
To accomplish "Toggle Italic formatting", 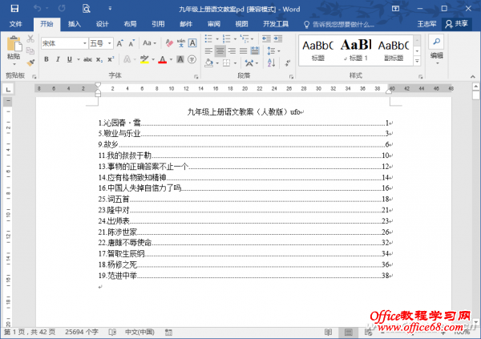I will (x=57, y=59).
